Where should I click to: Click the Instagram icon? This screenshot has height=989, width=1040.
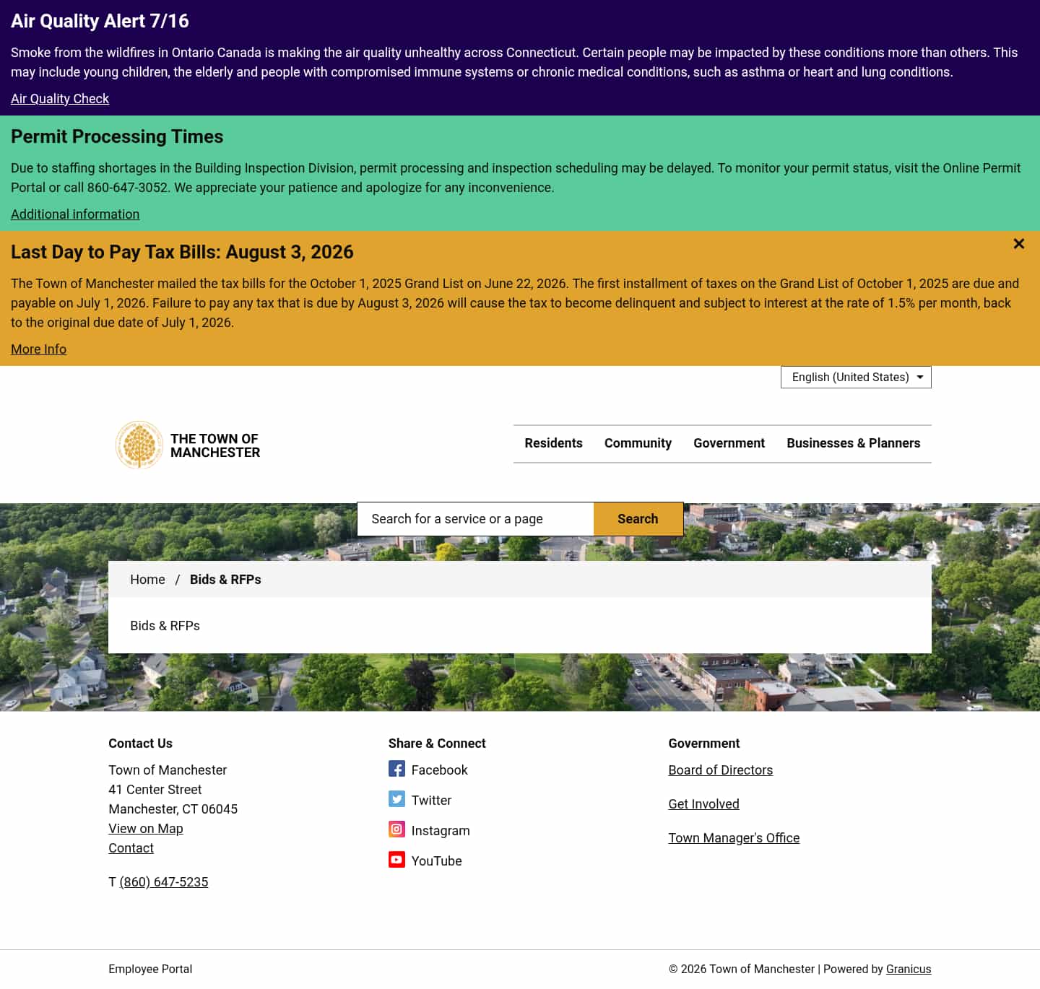[x=396, y=829]
